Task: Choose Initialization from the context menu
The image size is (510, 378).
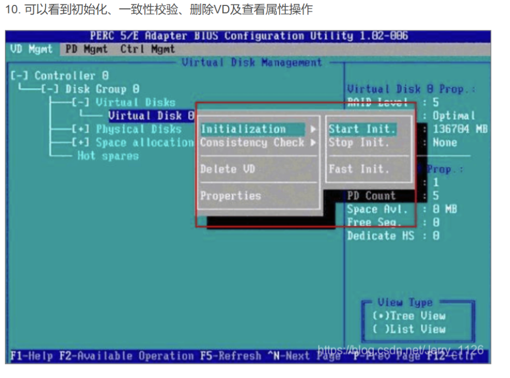Action: [253, 129]
